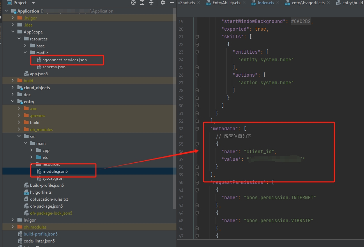Click the exported true value
The image size is (364, 247).
tap(260, 29)
